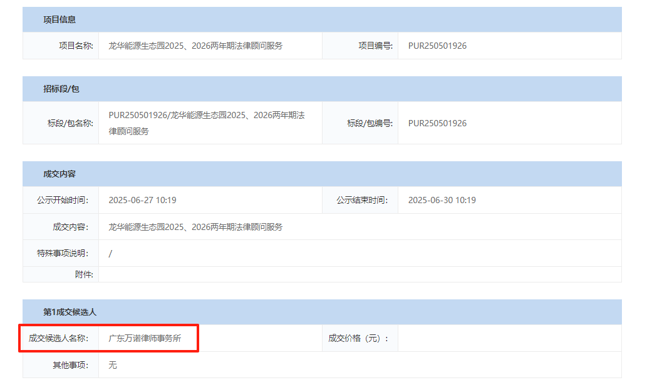
Task: Click the 附件 label
Action: click(84, 274)
